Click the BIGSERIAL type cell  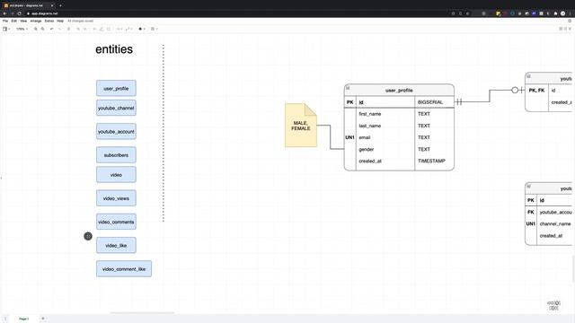[434, 102]
